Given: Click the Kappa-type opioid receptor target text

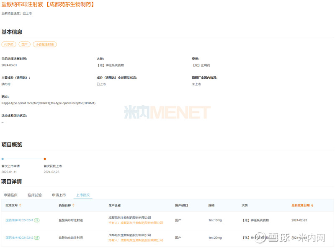Looking at the screenshot, I should pyautogui.click(x=49, y=103).
